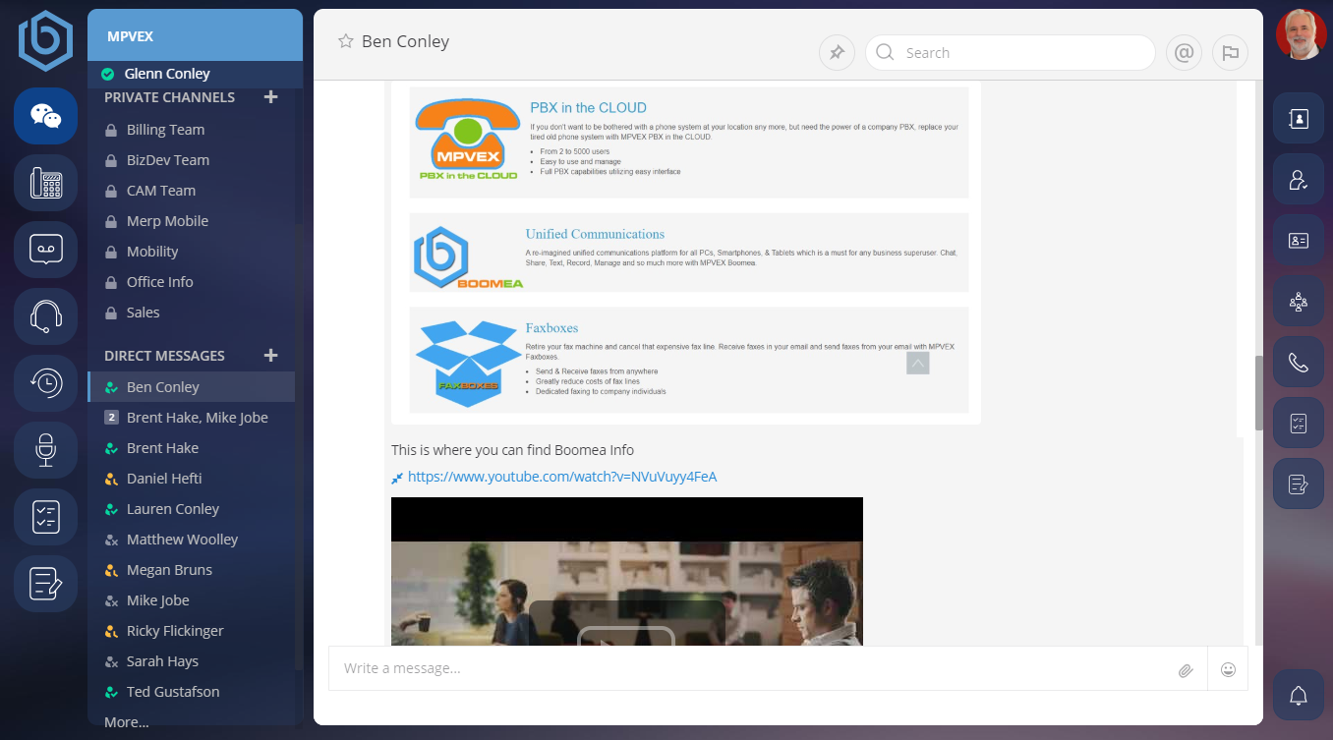
Task: Open the microphone recordings icon
Action: tap(45, 450)
